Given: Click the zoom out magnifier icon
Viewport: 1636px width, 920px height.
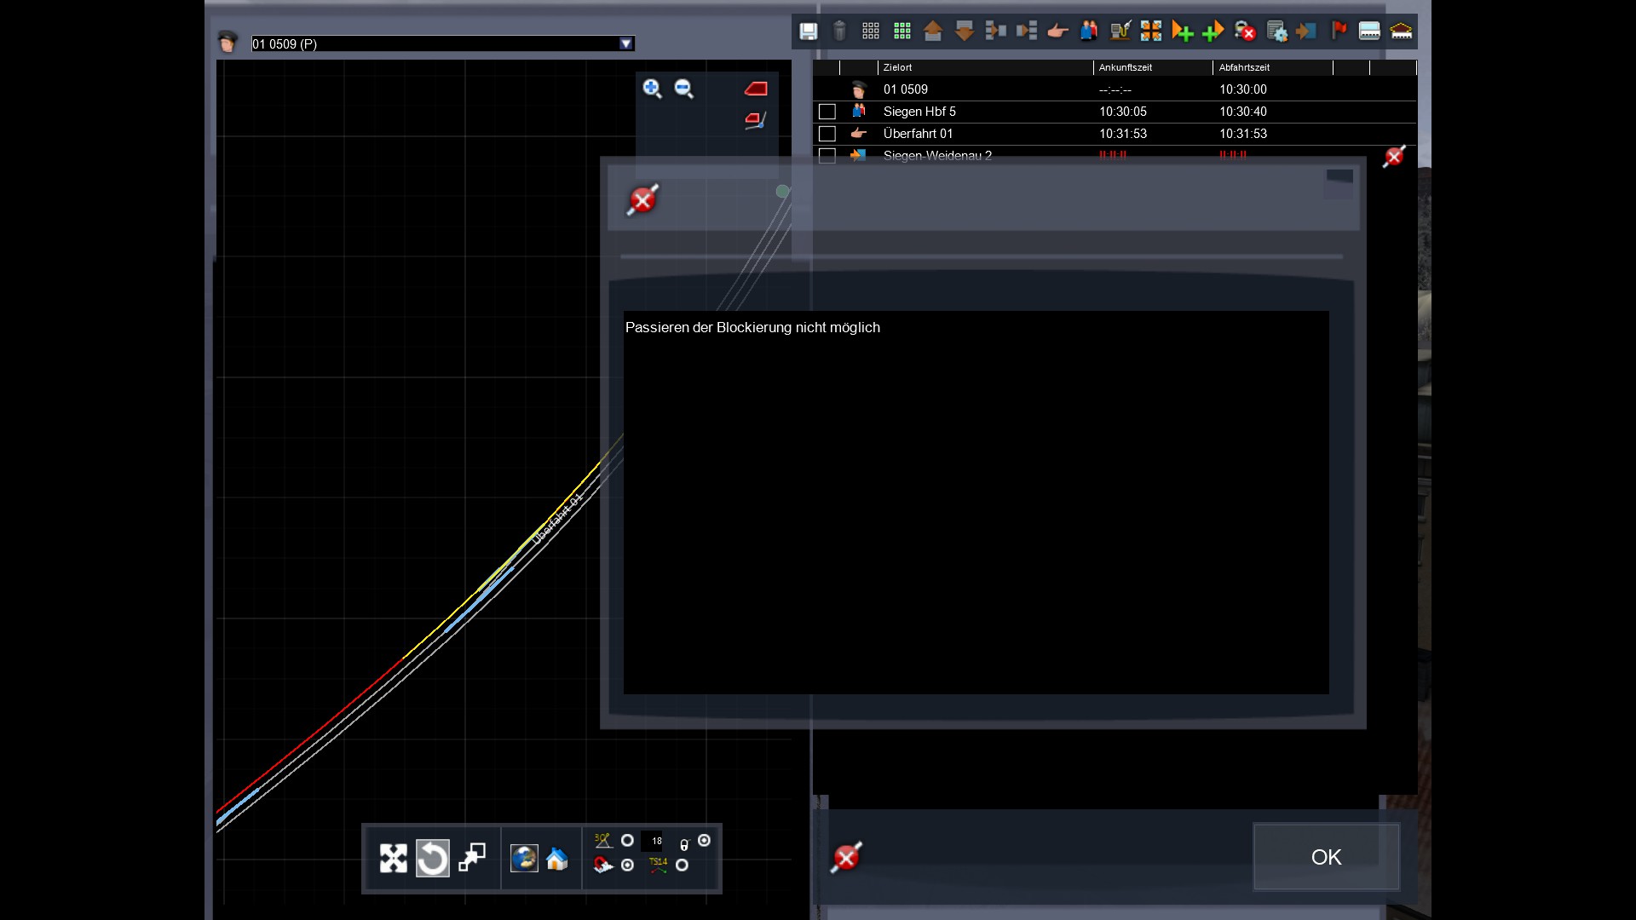Looking at the screenshot, I should [683, 89].
